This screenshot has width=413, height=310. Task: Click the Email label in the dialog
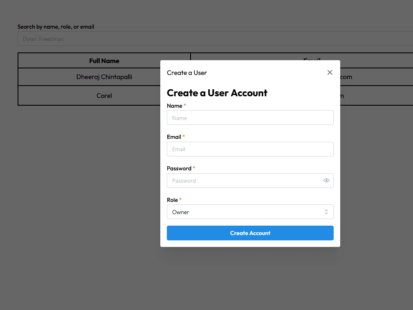coord(174,137)
